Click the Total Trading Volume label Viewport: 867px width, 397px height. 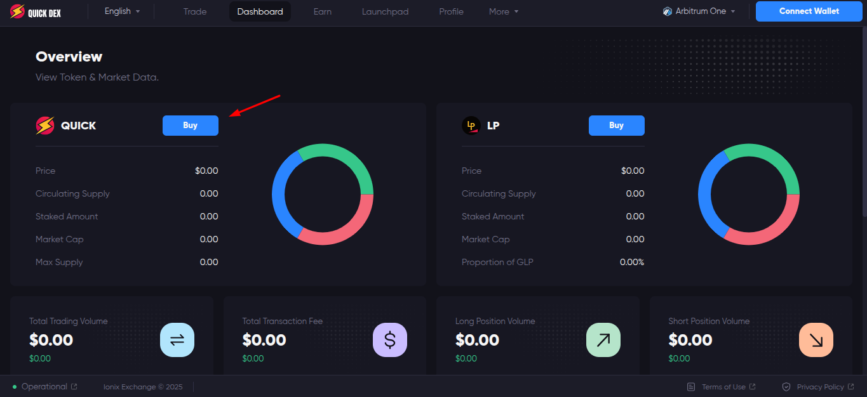(x=69, y=321)
